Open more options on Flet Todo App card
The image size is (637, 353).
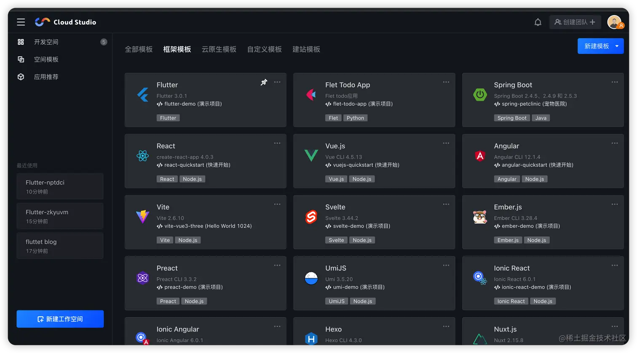coord(446,82)
